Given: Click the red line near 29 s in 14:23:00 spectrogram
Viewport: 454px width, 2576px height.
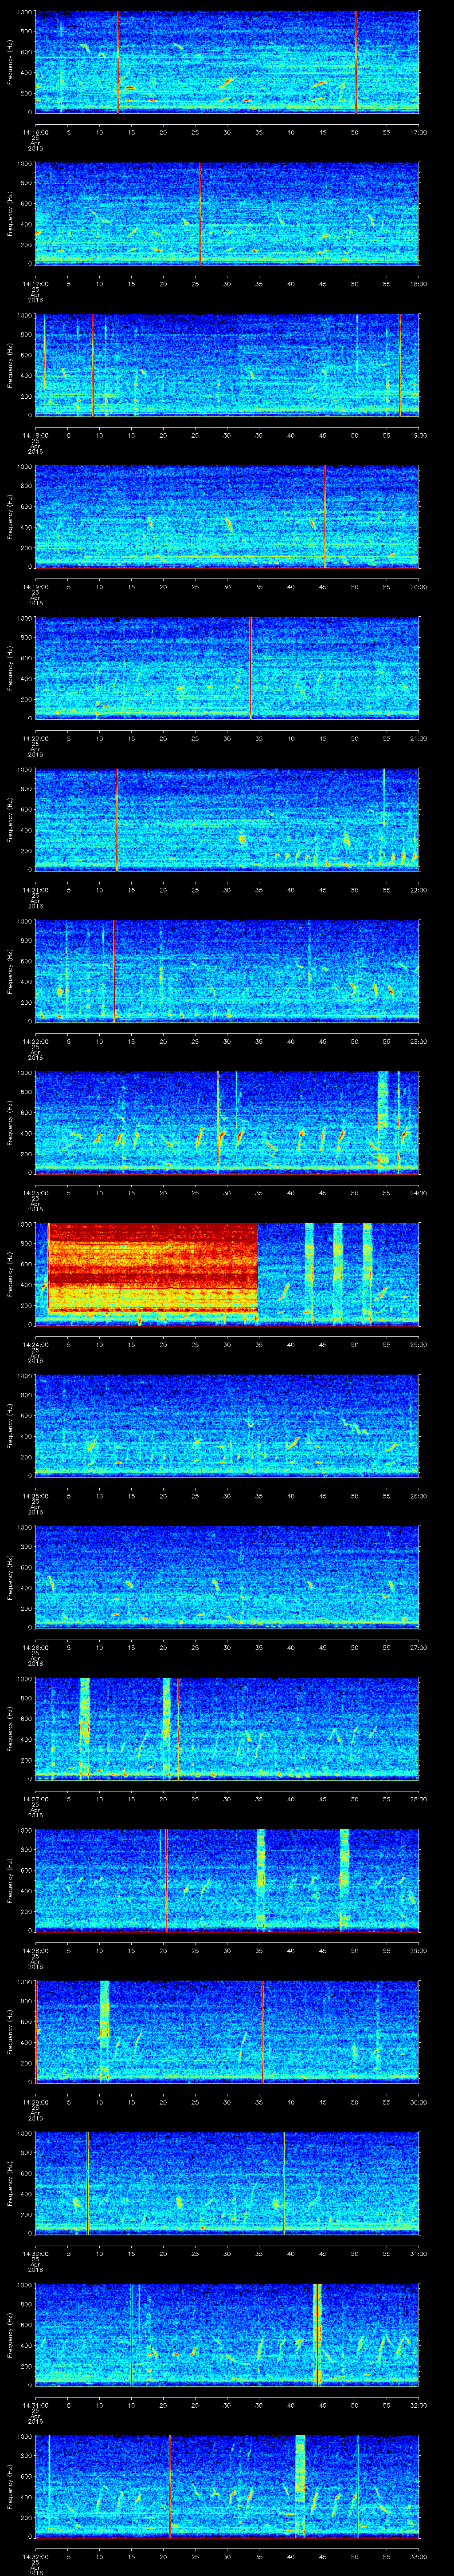Looking at the screenshot, I should [x=218, y=1122].
